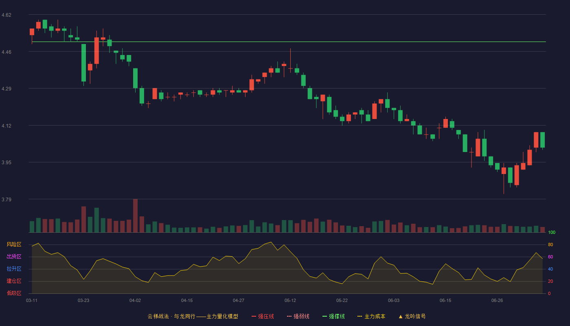
Task: Toggle the 主力成本 legend item
Action: point(371,316)
